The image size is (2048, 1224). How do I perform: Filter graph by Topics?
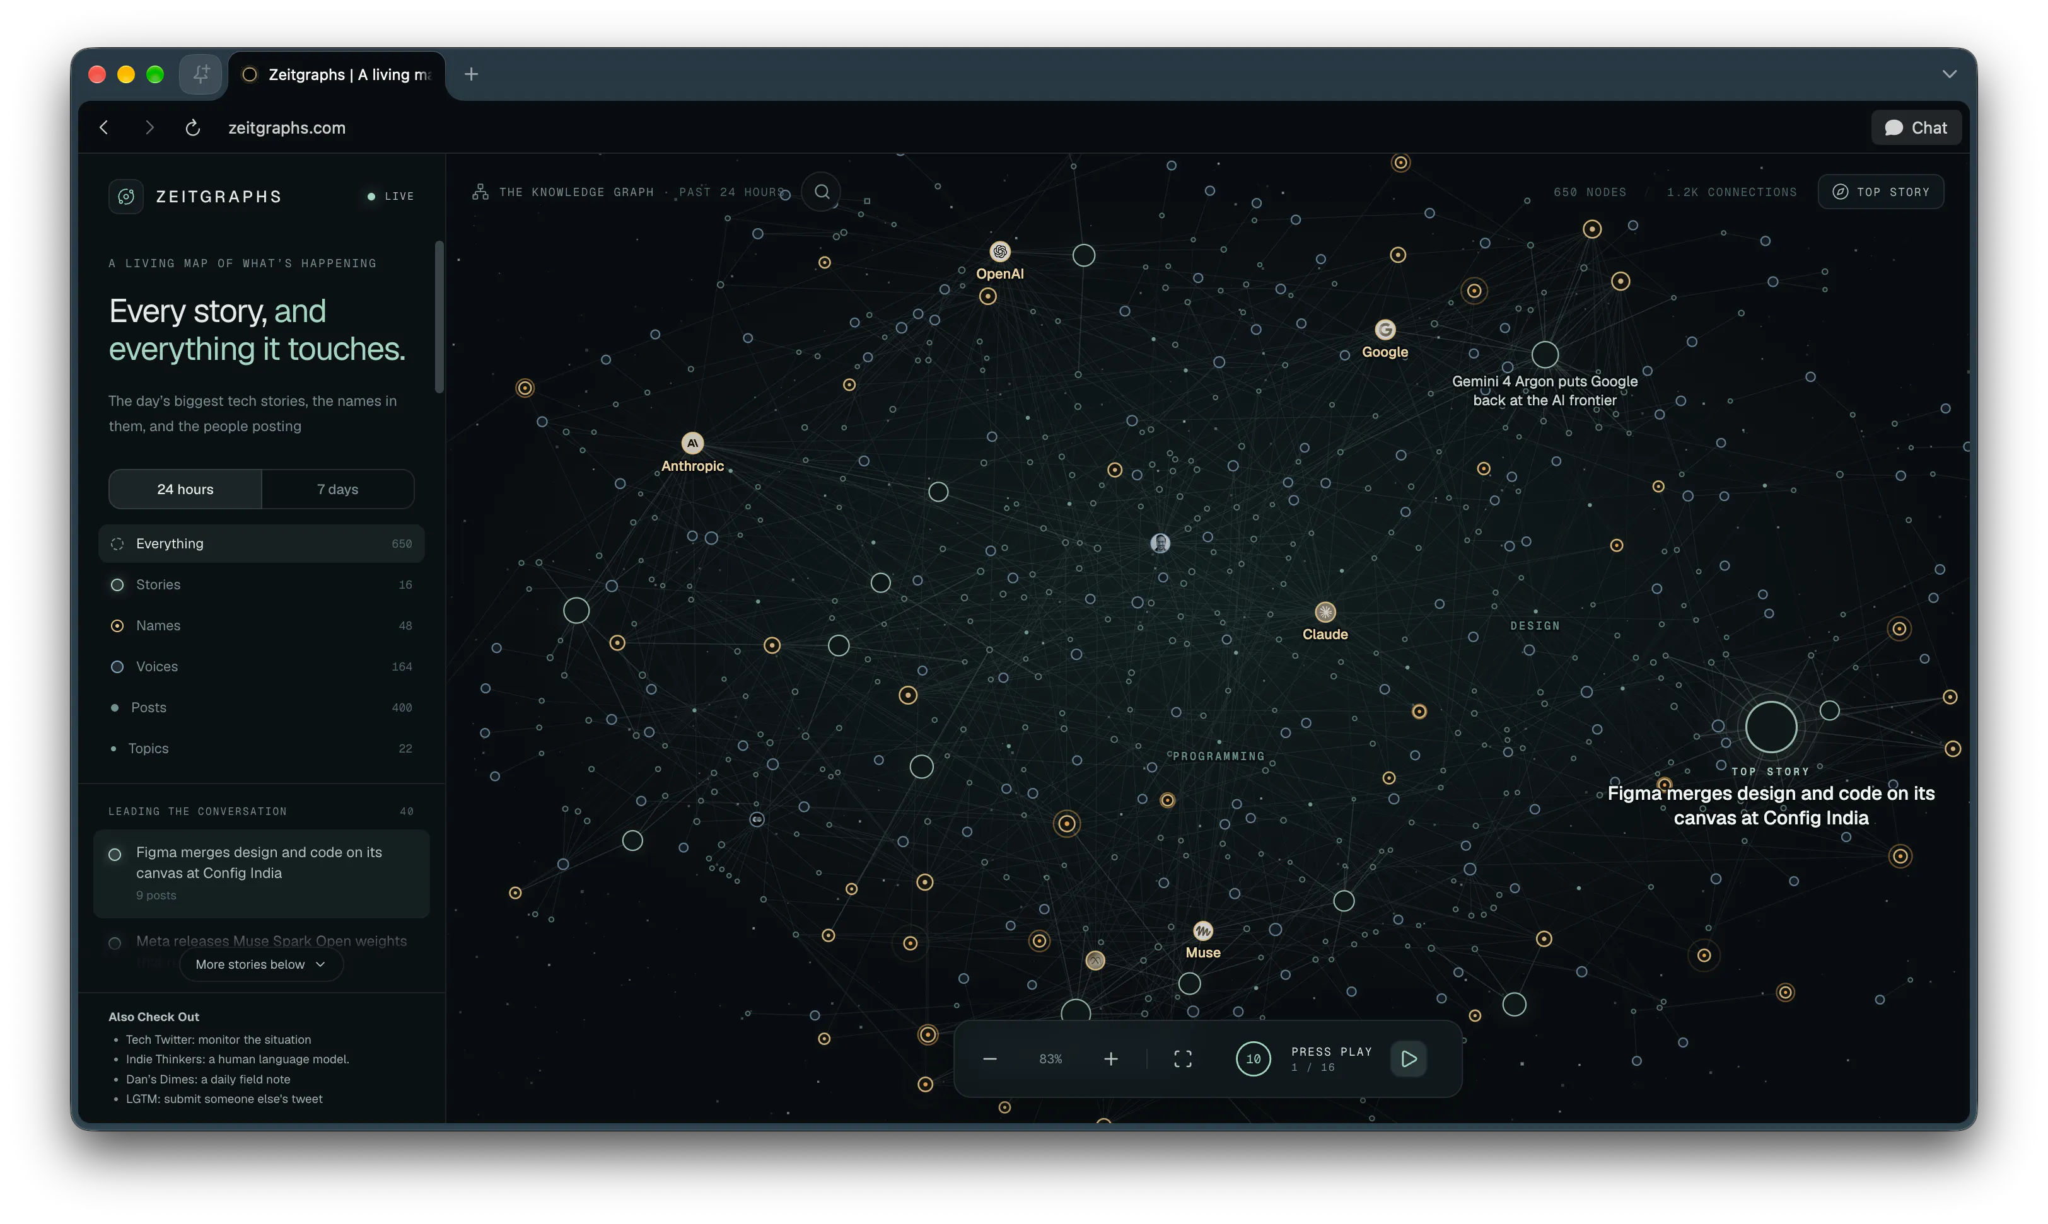coord(262,749)
